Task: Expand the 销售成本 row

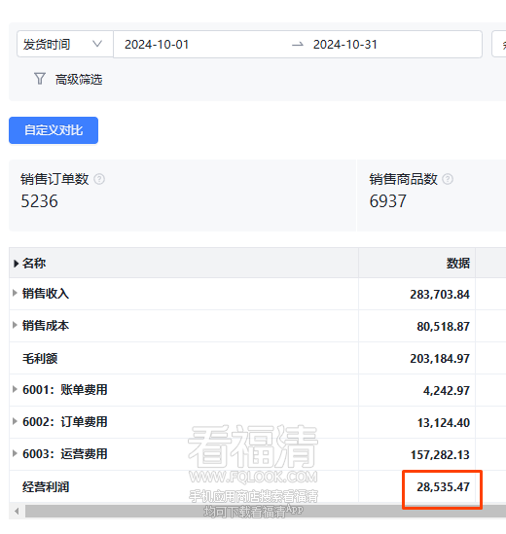Action: pyautogui.click(x=15, y=325)
